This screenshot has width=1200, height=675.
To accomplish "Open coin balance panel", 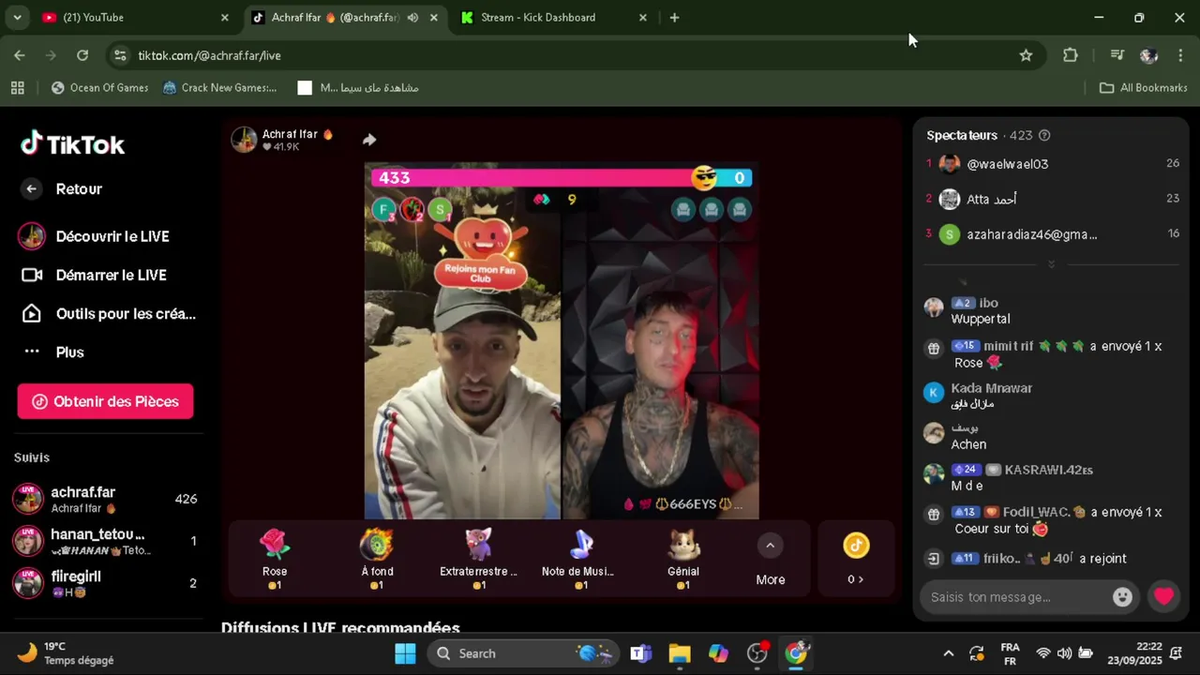I will tap(856, 559).
